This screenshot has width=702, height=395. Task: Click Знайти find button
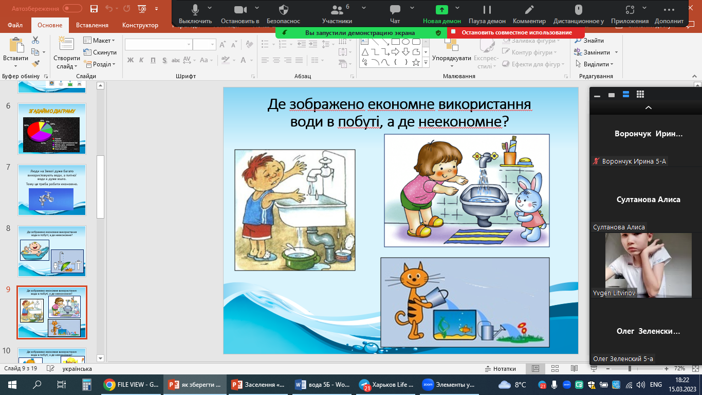589,41
